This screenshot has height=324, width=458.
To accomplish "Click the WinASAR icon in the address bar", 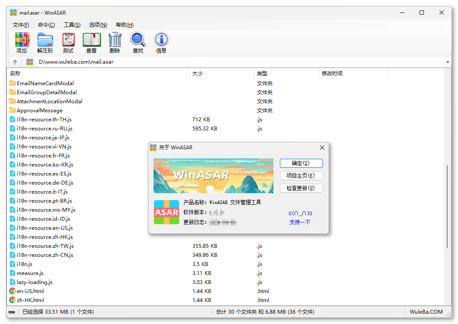I will click(x=29, y=62).
